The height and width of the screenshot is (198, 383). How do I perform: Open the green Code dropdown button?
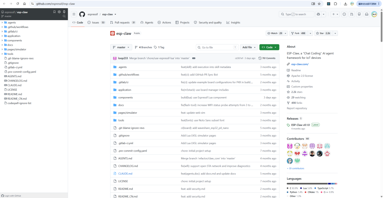pyautogui.click(x=269, y=47)
